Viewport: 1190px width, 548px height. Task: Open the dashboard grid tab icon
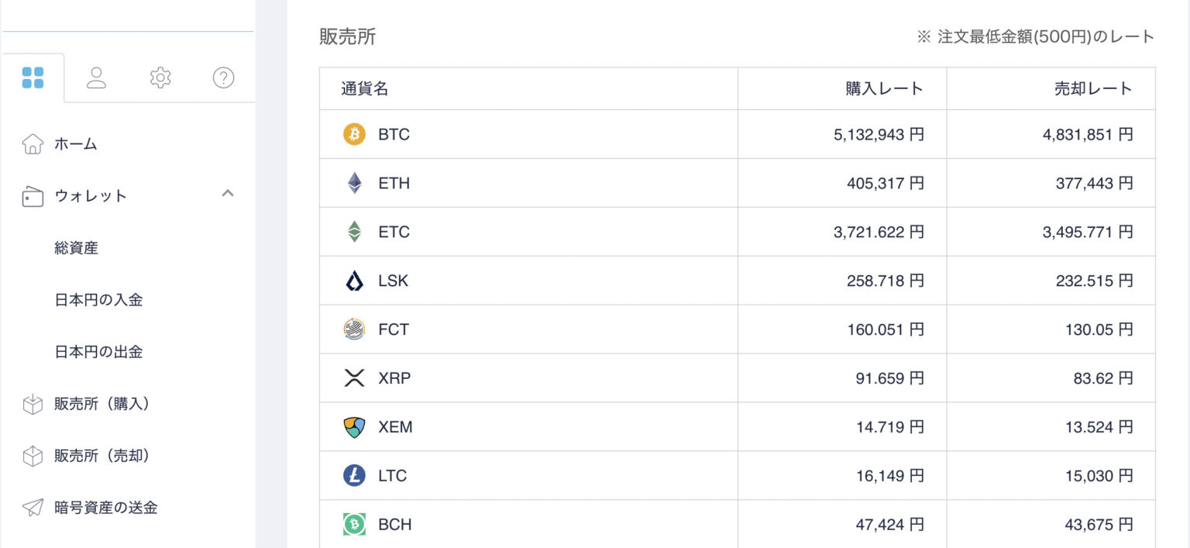tap(33, 78)
